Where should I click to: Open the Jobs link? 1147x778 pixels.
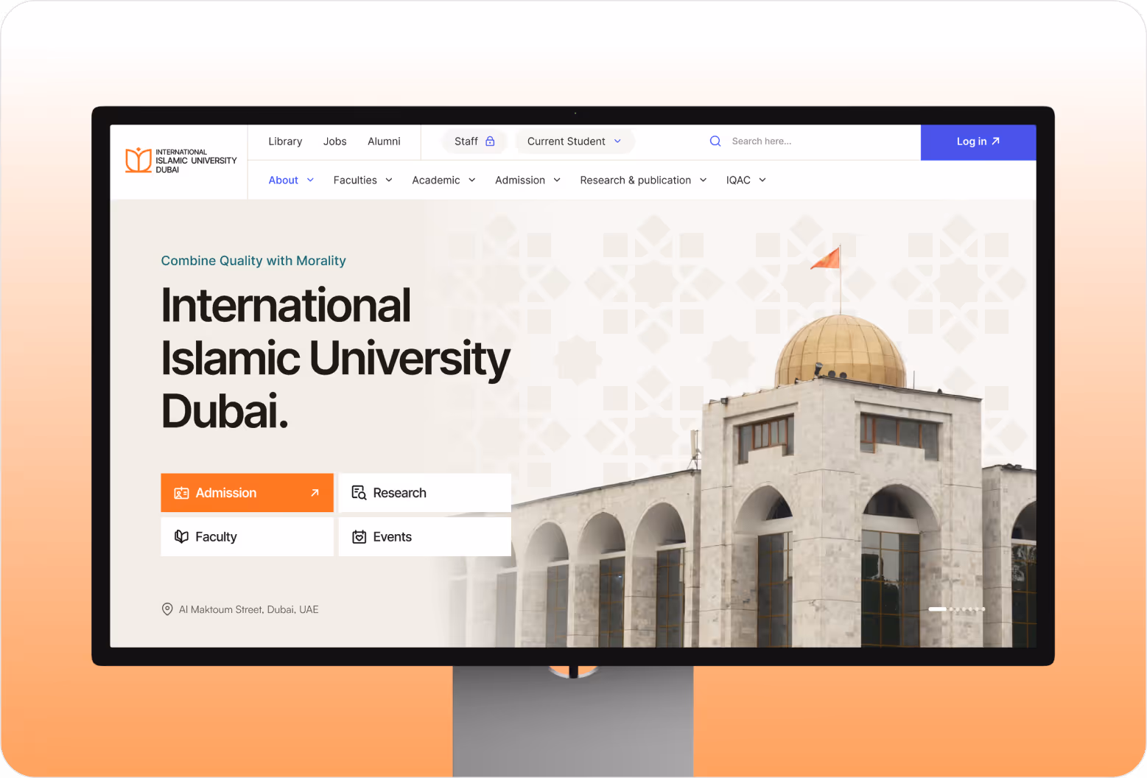[334, 141]
